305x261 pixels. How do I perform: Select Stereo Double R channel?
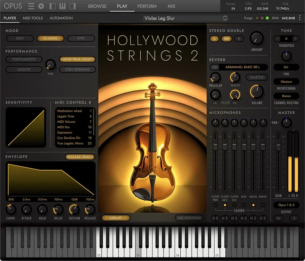(239, 39)
